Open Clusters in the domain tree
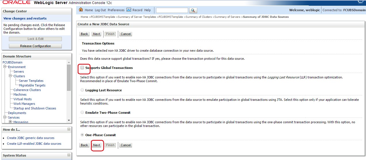 tap(19, 76)
